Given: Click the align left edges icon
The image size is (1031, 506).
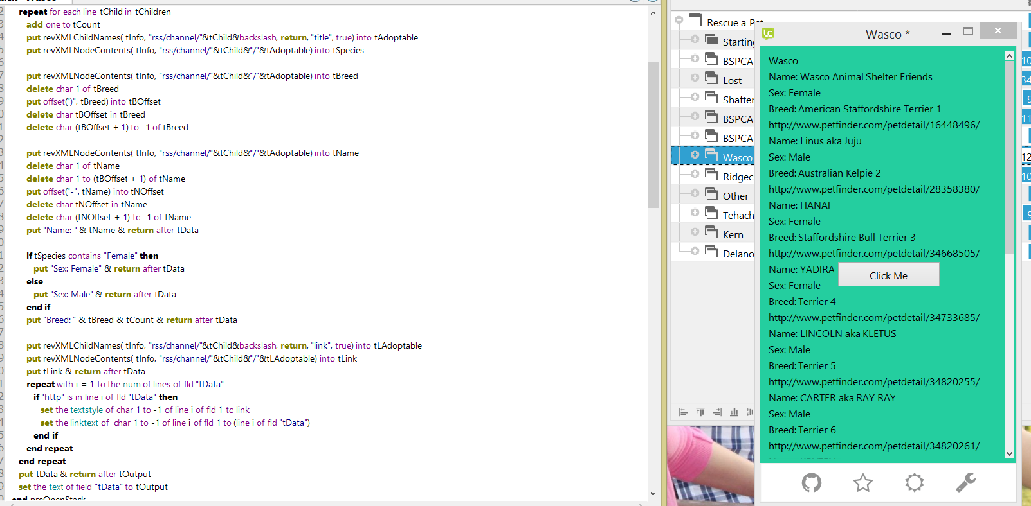Looking at the screenshot, I should point(683,412).
